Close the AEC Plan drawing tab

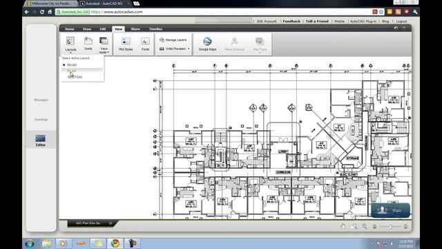(110, 223)
